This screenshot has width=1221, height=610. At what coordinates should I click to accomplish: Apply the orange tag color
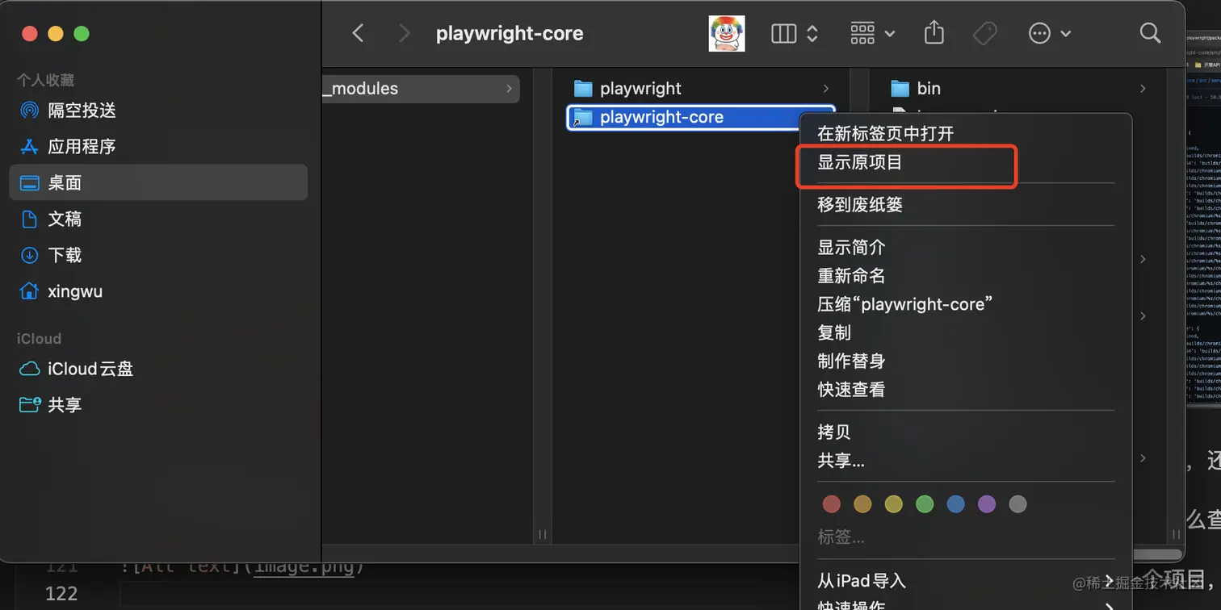click(862, 504)
